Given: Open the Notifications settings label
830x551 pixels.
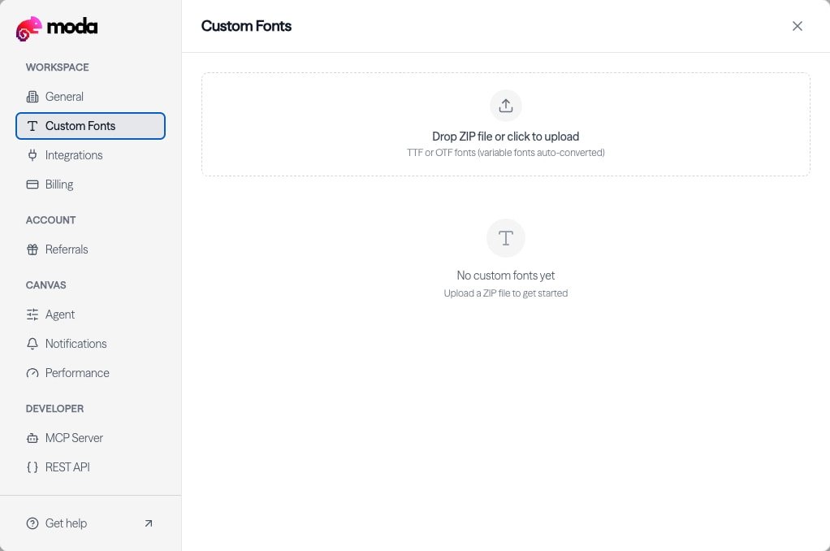Looking at the screenshot, I should [x=76, y=344].
